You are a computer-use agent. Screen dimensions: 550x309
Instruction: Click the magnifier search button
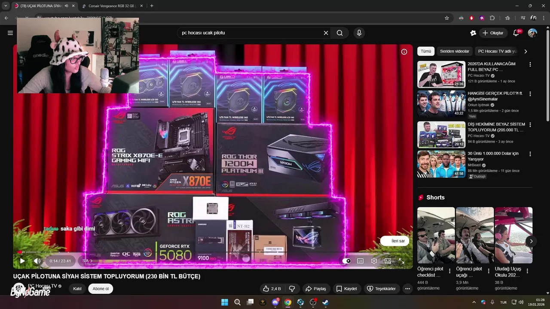point(340,33)
